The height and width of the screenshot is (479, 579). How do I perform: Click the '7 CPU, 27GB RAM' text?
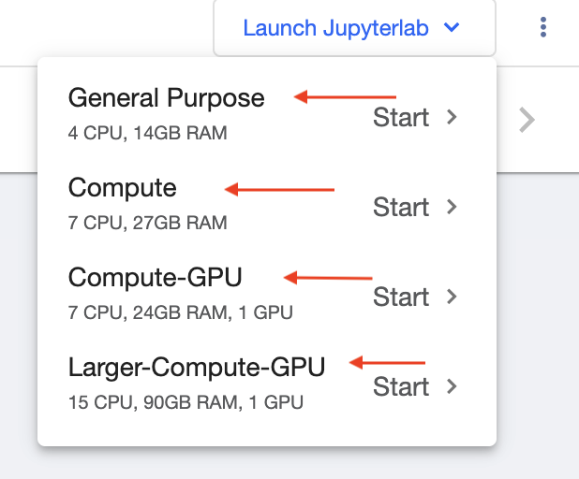148,223
